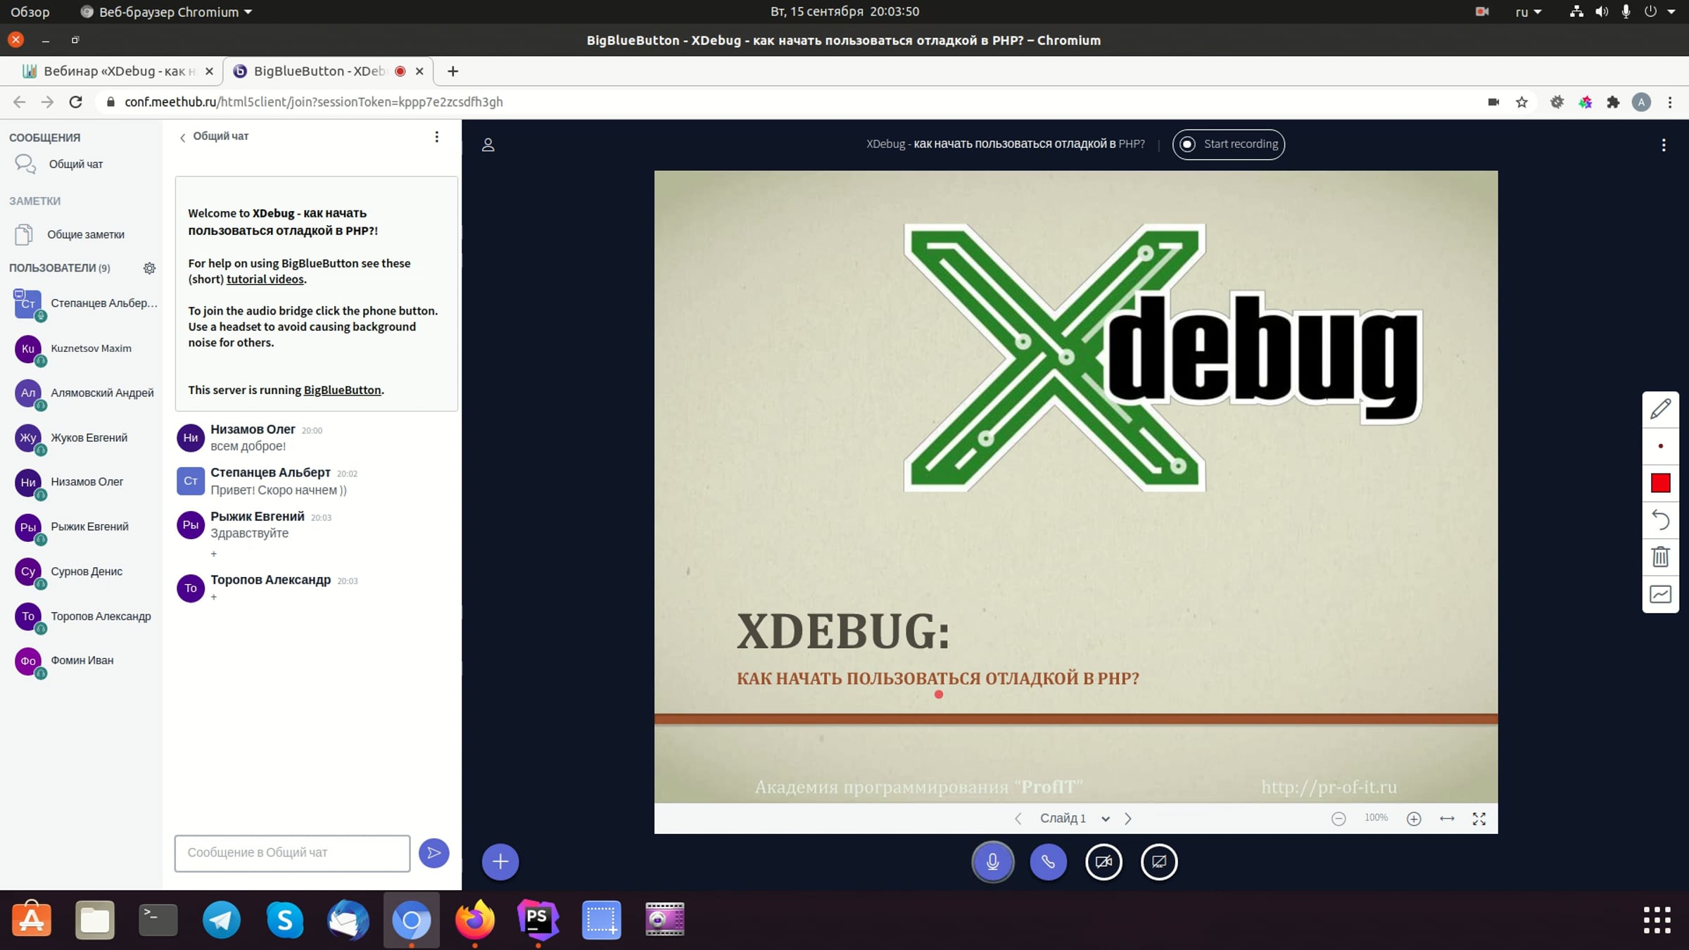Image resolution: width=1689 pixels, height=950 pixels.
Task: Click Start recording button
Action: tap(1228, 144)
